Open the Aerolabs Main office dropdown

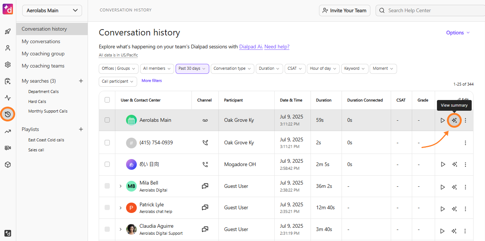pos(52,11)
